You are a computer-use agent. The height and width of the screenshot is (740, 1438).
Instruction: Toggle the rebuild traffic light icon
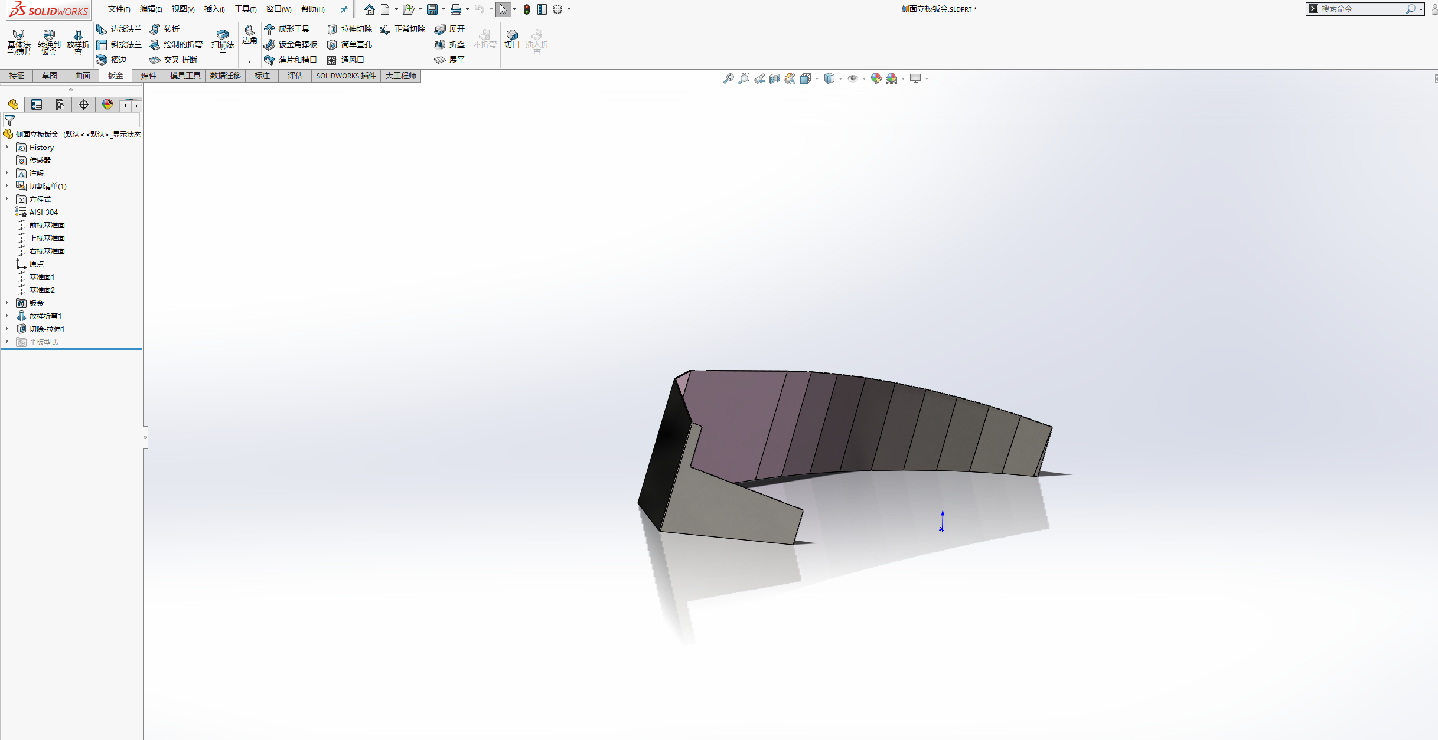click(x=527, y=9)
